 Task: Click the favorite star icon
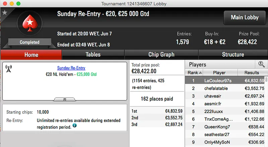(x=4, y=12)
